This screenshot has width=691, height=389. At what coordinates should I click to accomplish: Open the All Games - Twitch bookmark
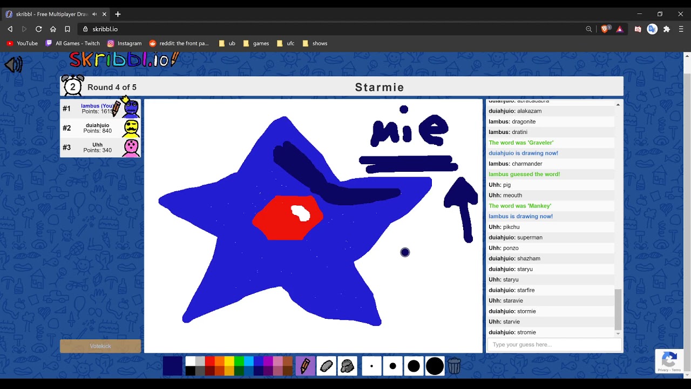(73, 43)
